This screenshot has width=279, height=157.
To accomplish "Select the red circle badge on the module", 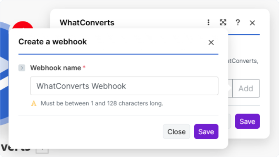I will (x=23, y=25).
